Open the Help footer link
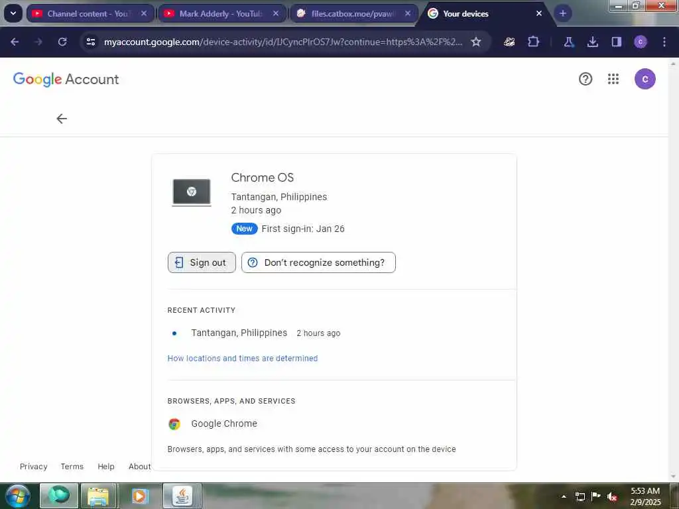Viewport: 679px width, 509px height. coord(106,467)
